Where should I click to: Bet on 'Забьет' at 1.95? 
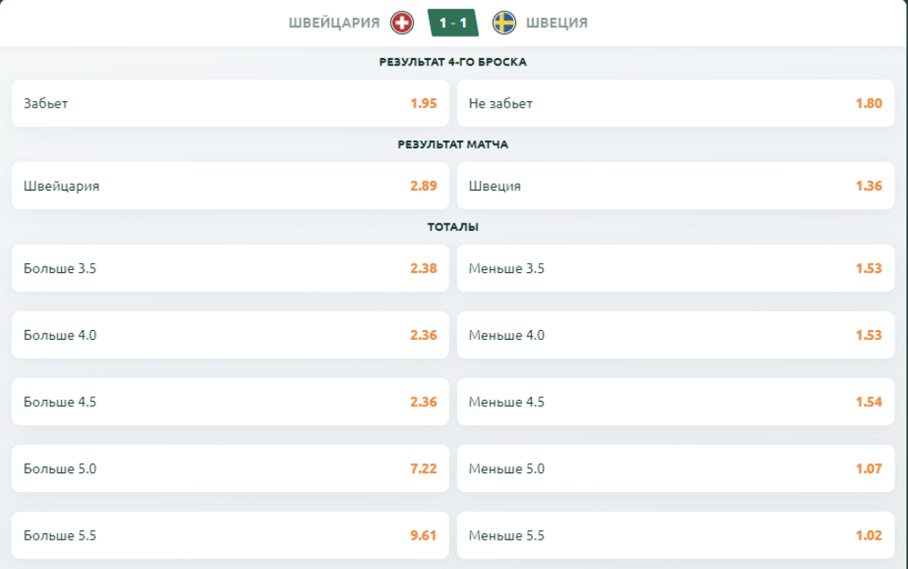pyautogui.click(x=230, y=103)
